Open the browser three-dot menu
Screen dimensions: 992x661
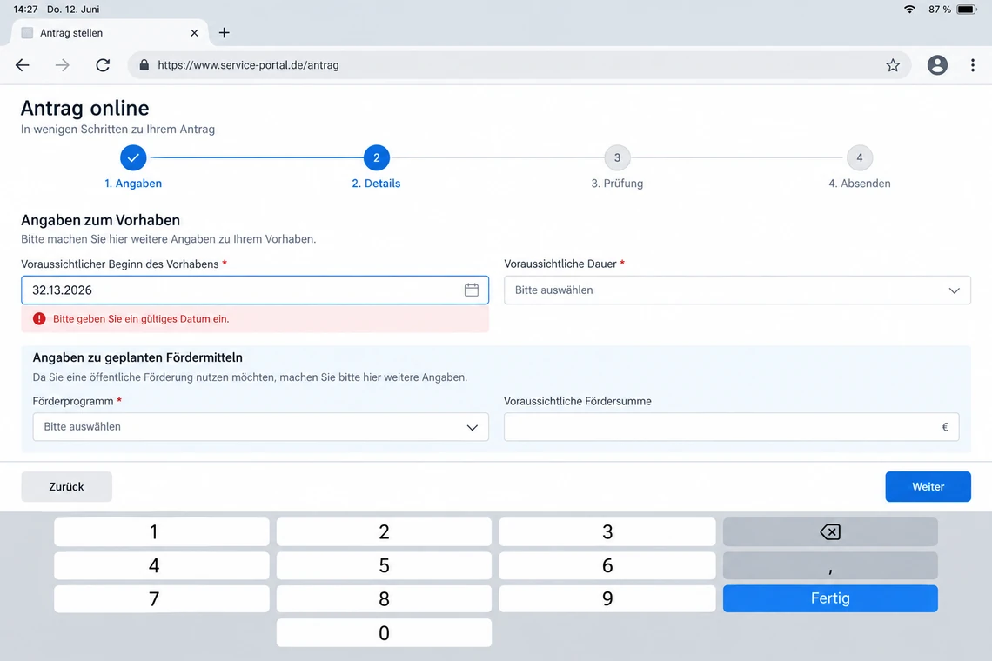click(x=972, y=65)
